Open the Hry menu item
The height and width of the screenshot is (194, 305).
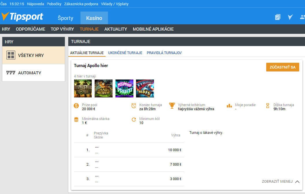6,29
